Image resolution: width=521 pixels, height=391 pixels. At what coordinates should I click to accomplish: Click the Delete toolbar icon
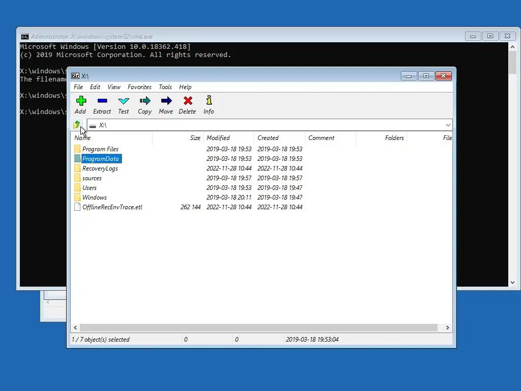[x=188, y=101]
